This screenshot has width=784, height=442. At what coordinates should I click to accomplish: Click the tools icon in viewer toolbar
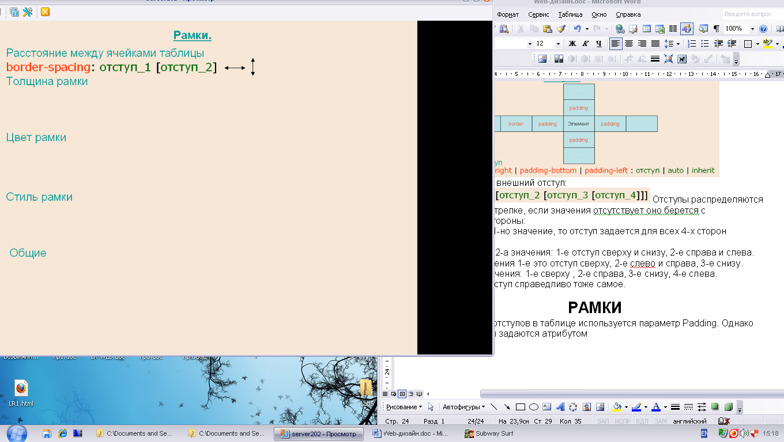coord(27,12)
